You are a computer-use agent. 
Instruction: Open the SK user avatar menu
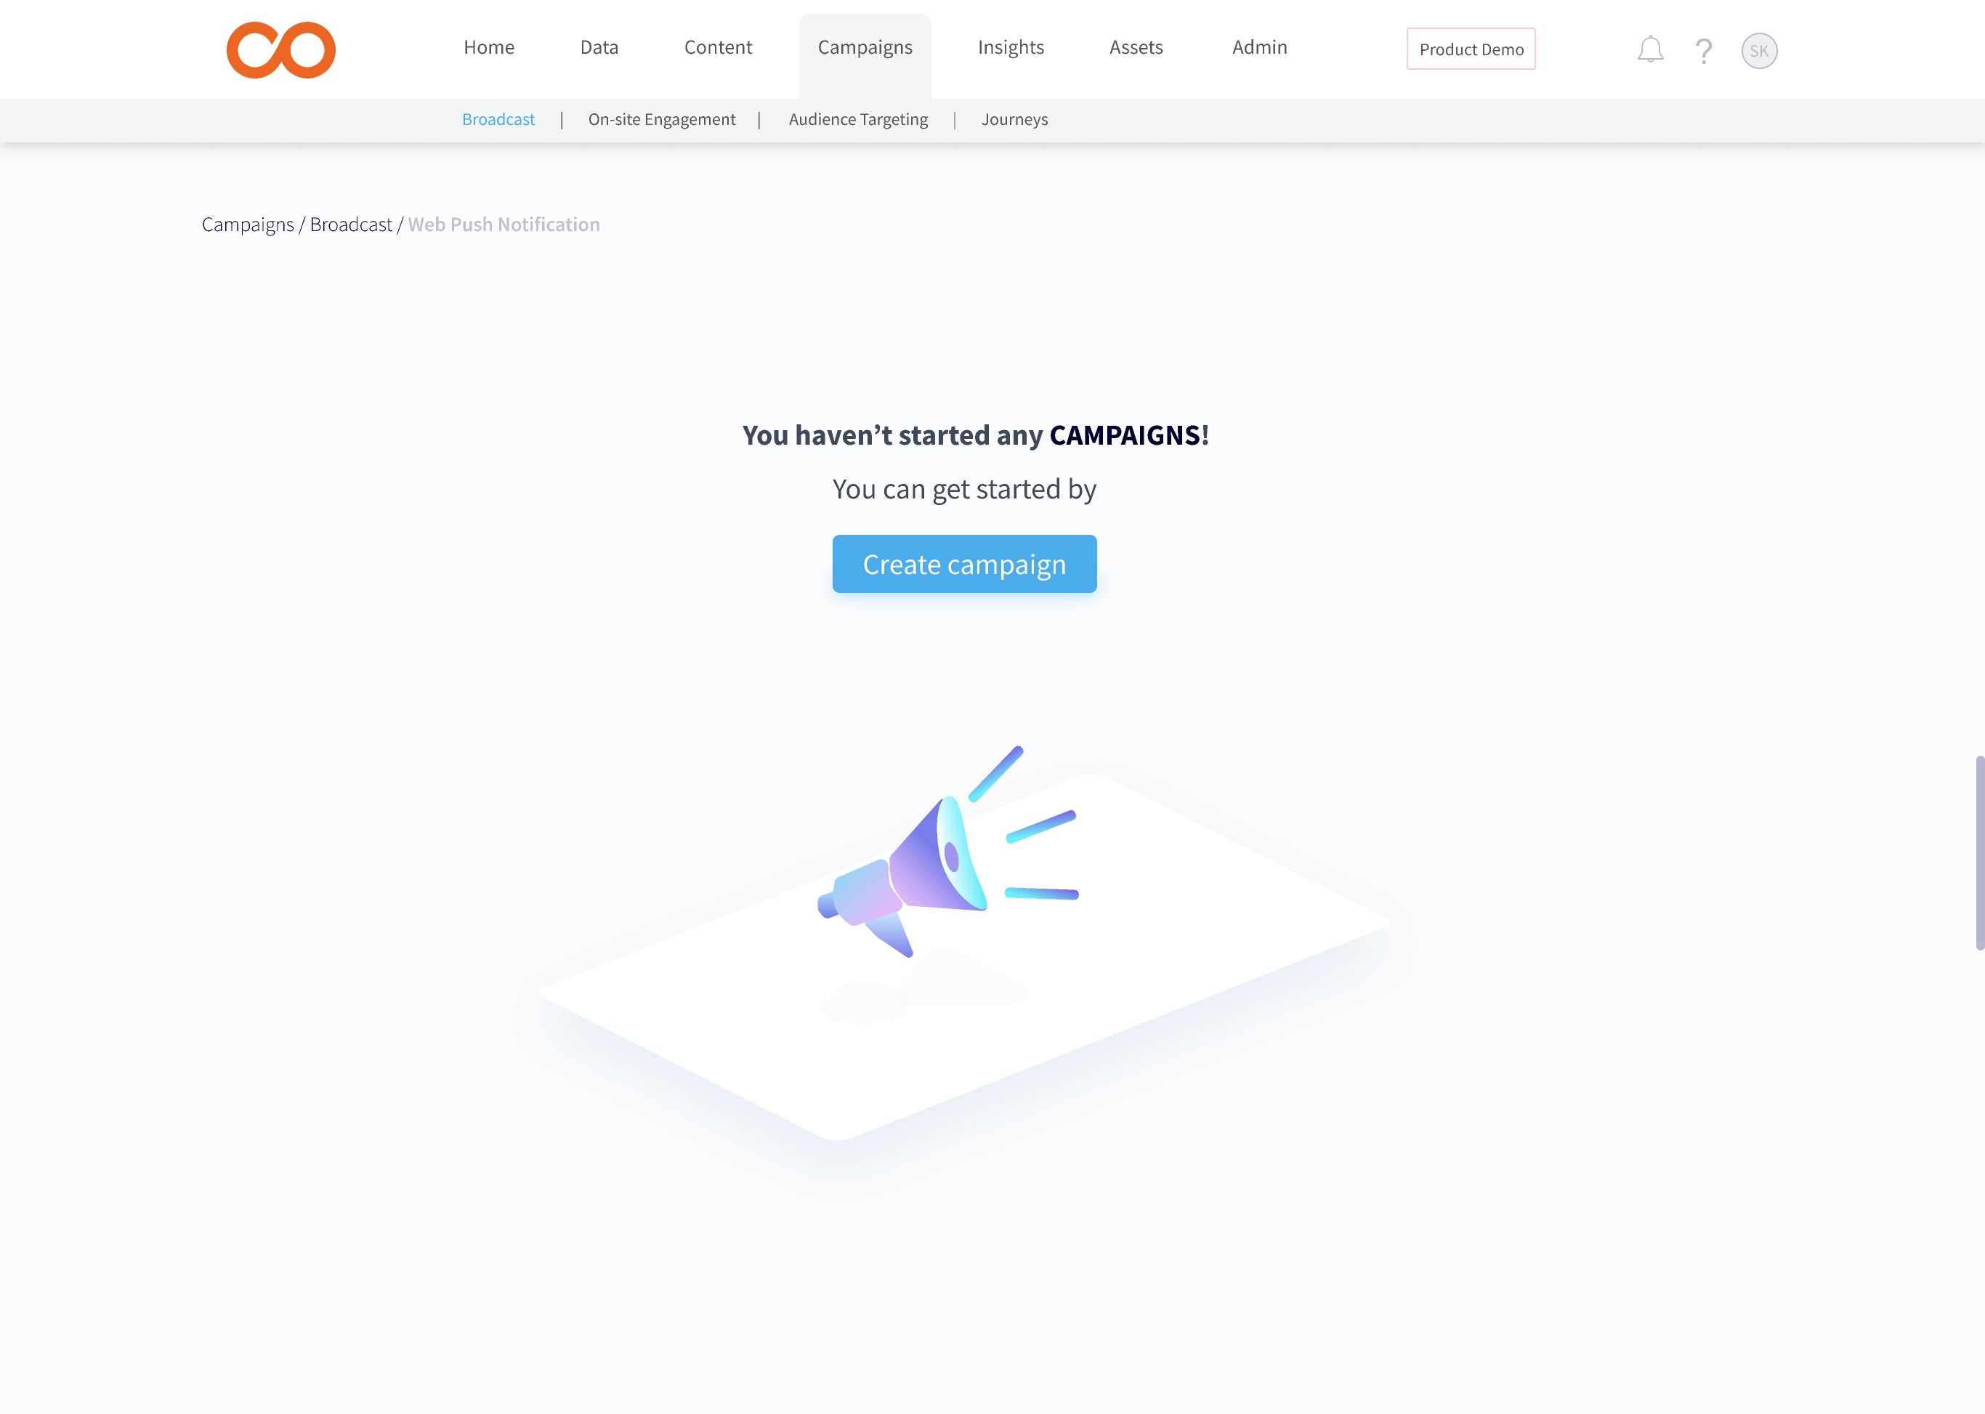pyautogui.click(x=1758, y=51)
